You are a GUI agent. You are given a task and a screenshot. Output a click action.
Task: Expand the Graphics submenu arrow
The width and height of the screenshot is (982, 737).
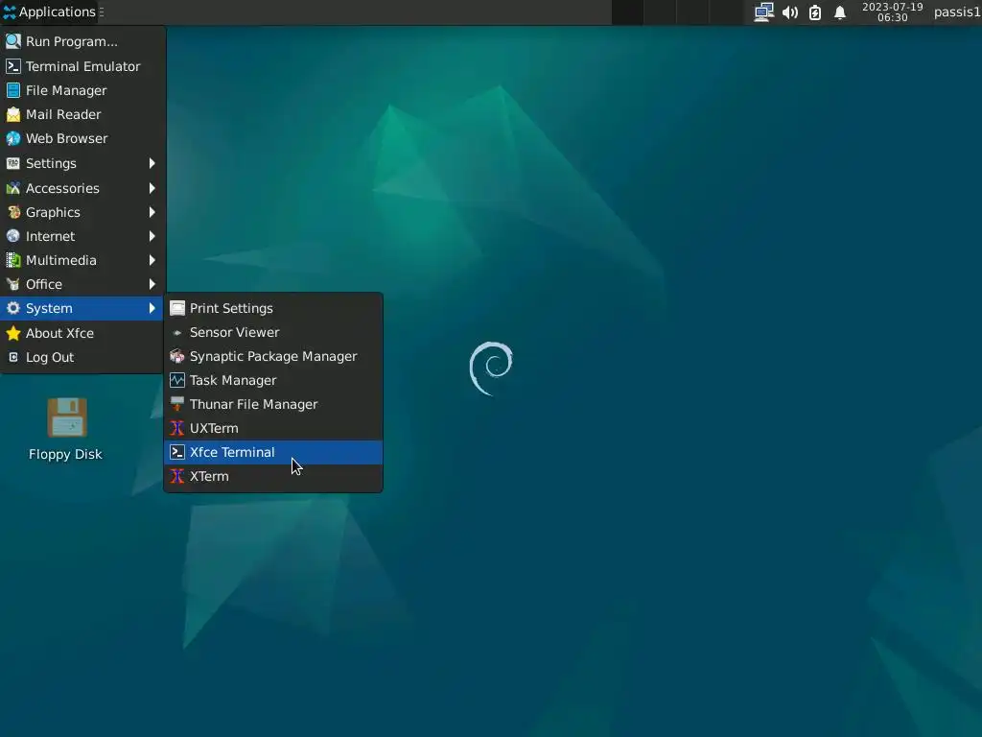click(152, 212)
